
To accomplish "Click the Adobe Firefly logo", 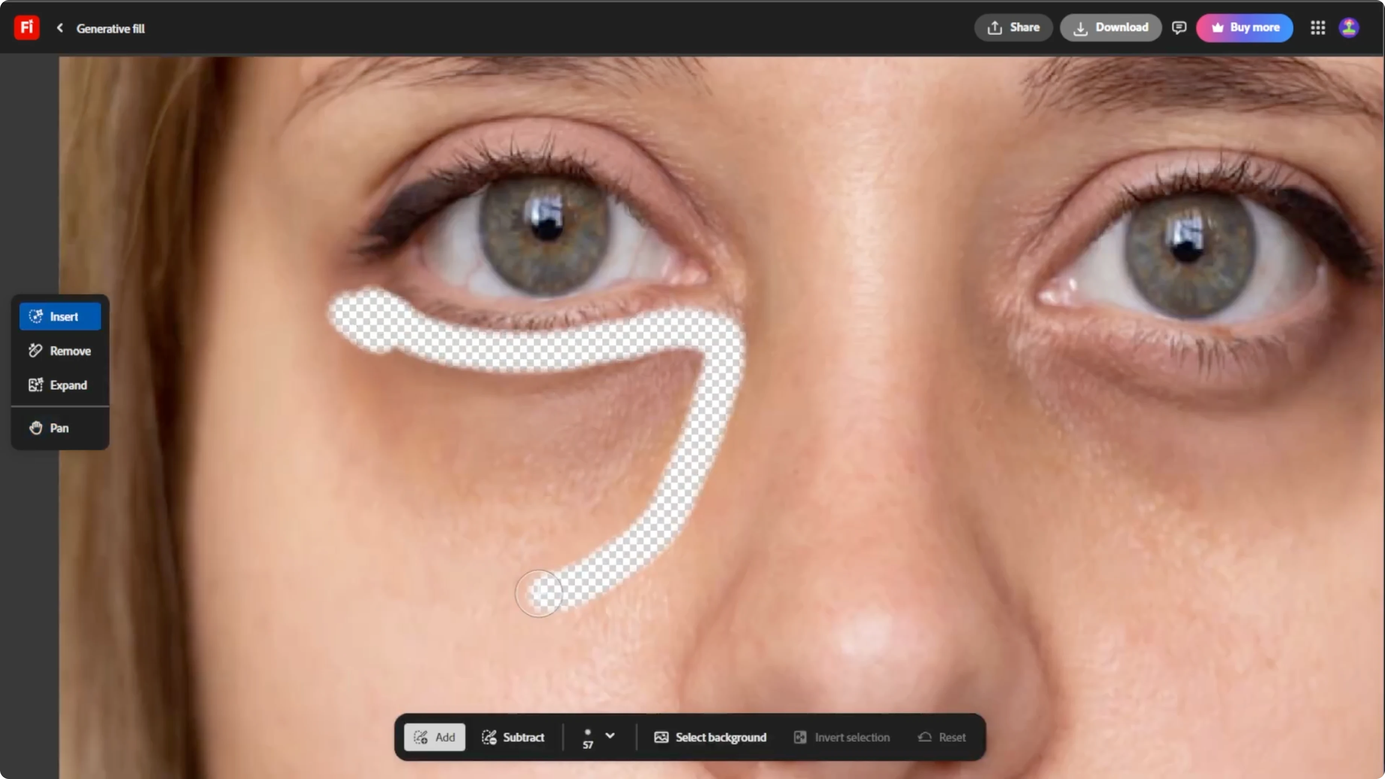I will point(26,27).
